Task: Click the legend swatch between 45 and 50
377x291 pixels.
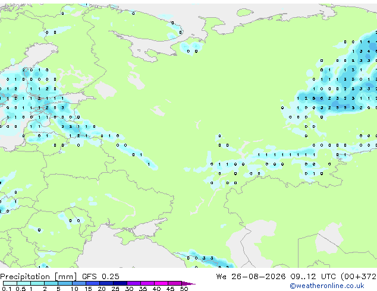Action: pyautogui.click(x=175, y=283)
